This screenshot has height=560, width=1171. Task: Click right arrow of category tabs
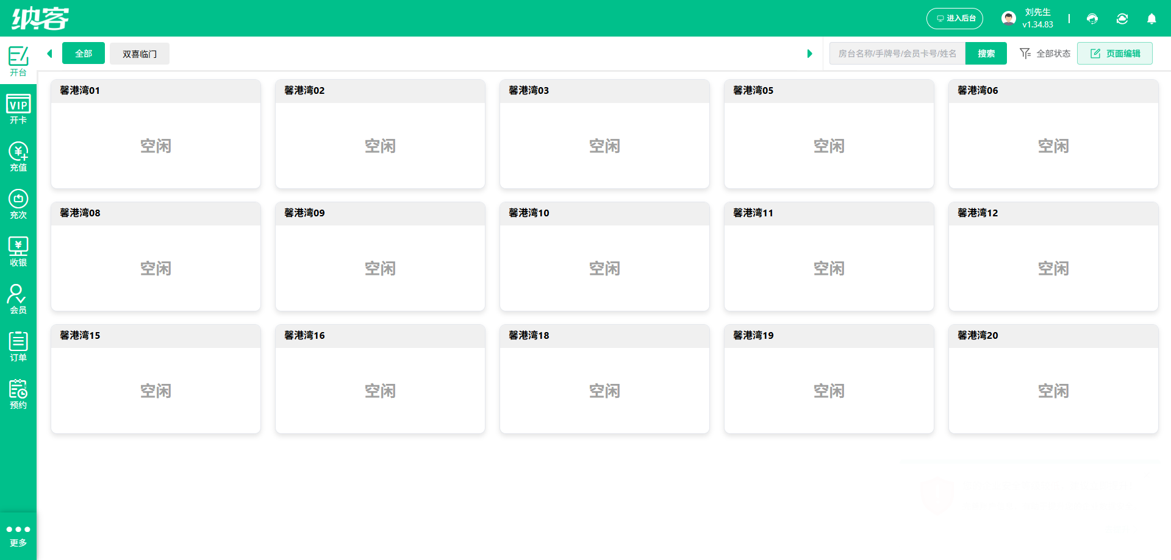click(809, 54)
